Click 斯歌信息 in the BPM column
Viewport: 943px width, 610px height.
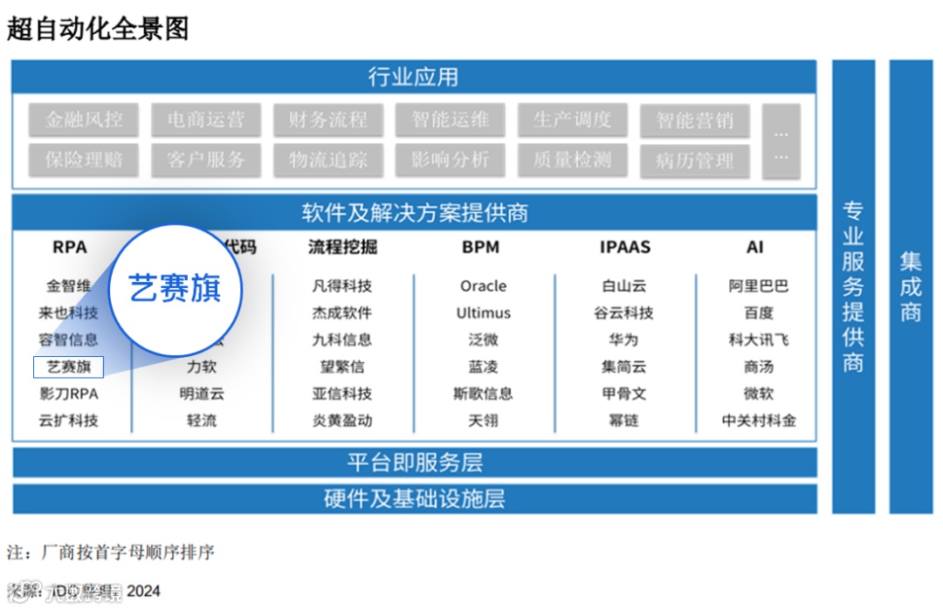point(484,394)
